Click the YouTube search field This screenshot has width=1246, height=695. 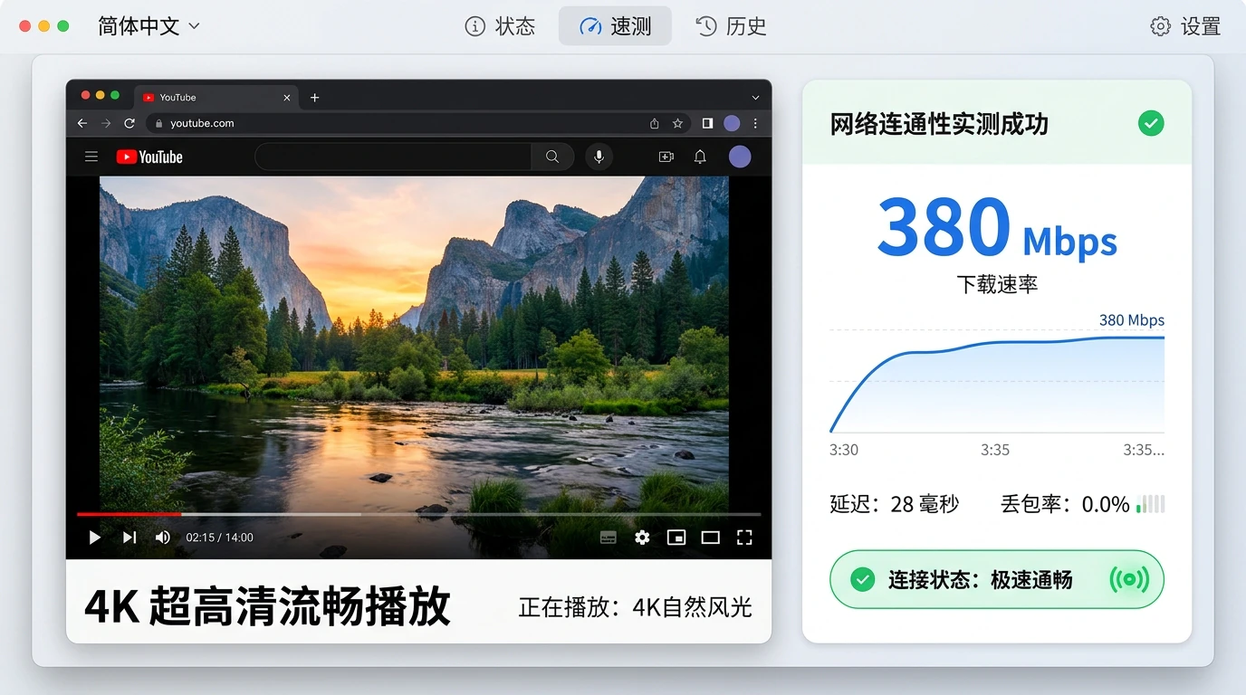[393, 157]
